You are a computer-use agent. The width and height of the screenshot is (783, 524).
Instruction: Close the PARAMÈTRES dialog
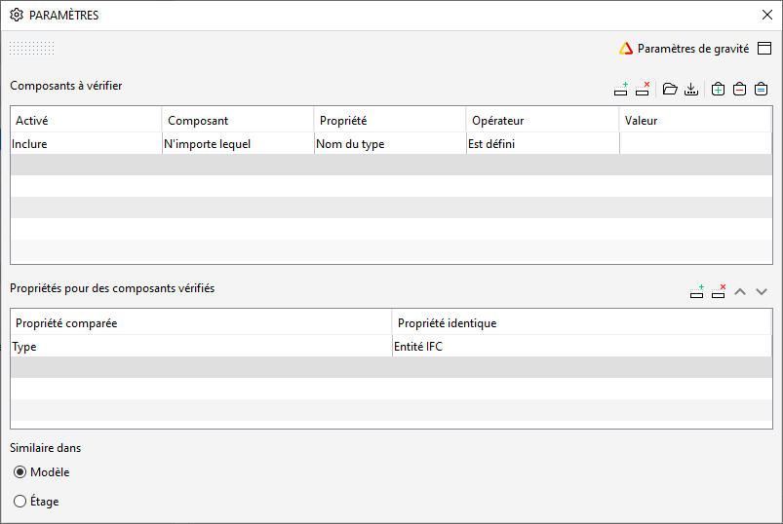click(x=767, y=15)
